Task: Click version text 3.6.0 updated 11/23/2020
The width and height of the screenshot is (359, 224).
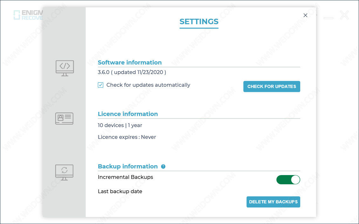Action: pyautogui.click(x=132, y=72)
